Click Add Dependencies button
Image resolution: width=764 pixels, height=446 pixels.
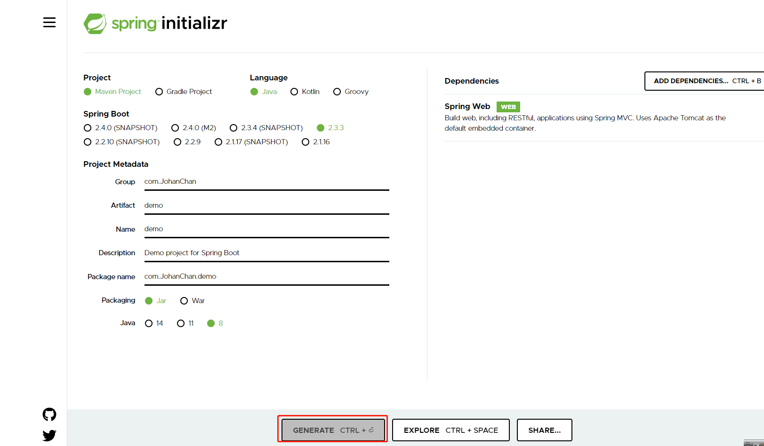coord(704,81)
